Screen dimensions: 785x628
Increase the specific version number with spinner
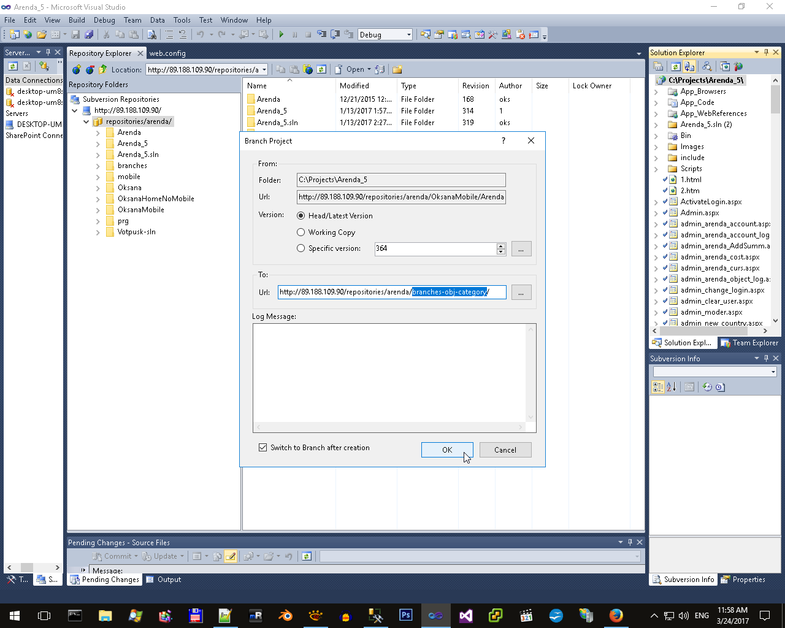coord(501,246)
